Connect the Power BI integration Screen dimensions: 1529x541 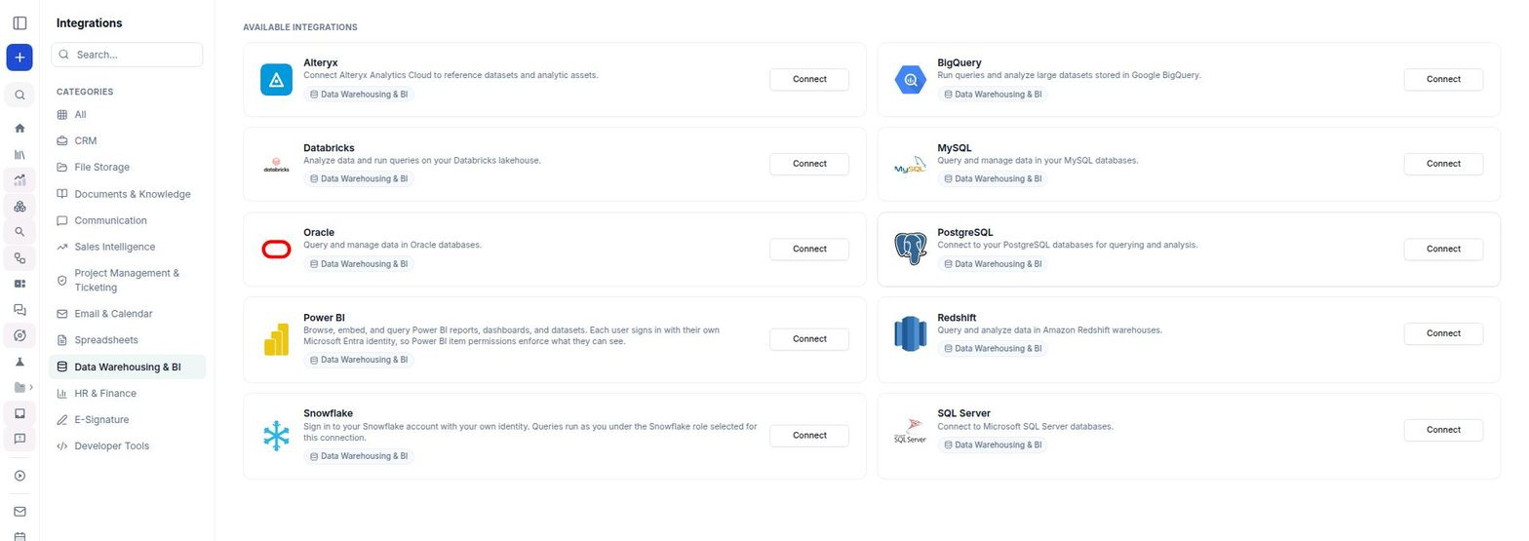[808, 339]
